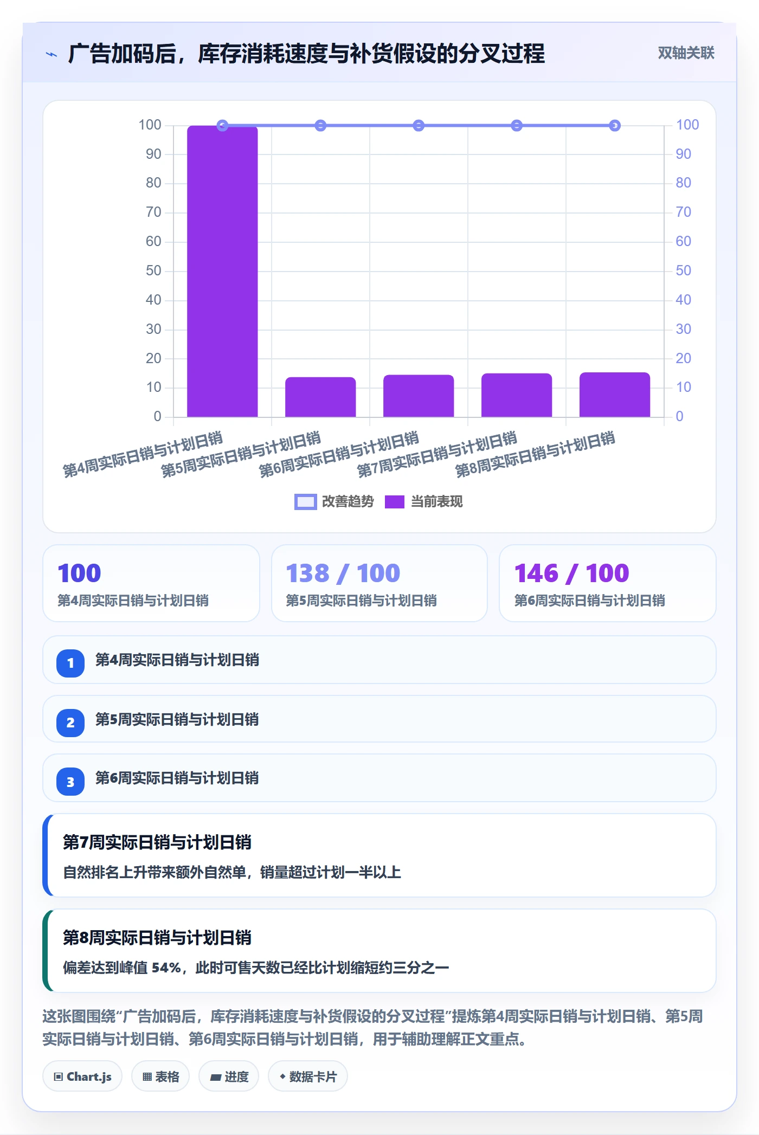The width and height of the screenshot is (759, 1135).
Task: Click the 双轴关联 label in header
Action: point(686,53)
